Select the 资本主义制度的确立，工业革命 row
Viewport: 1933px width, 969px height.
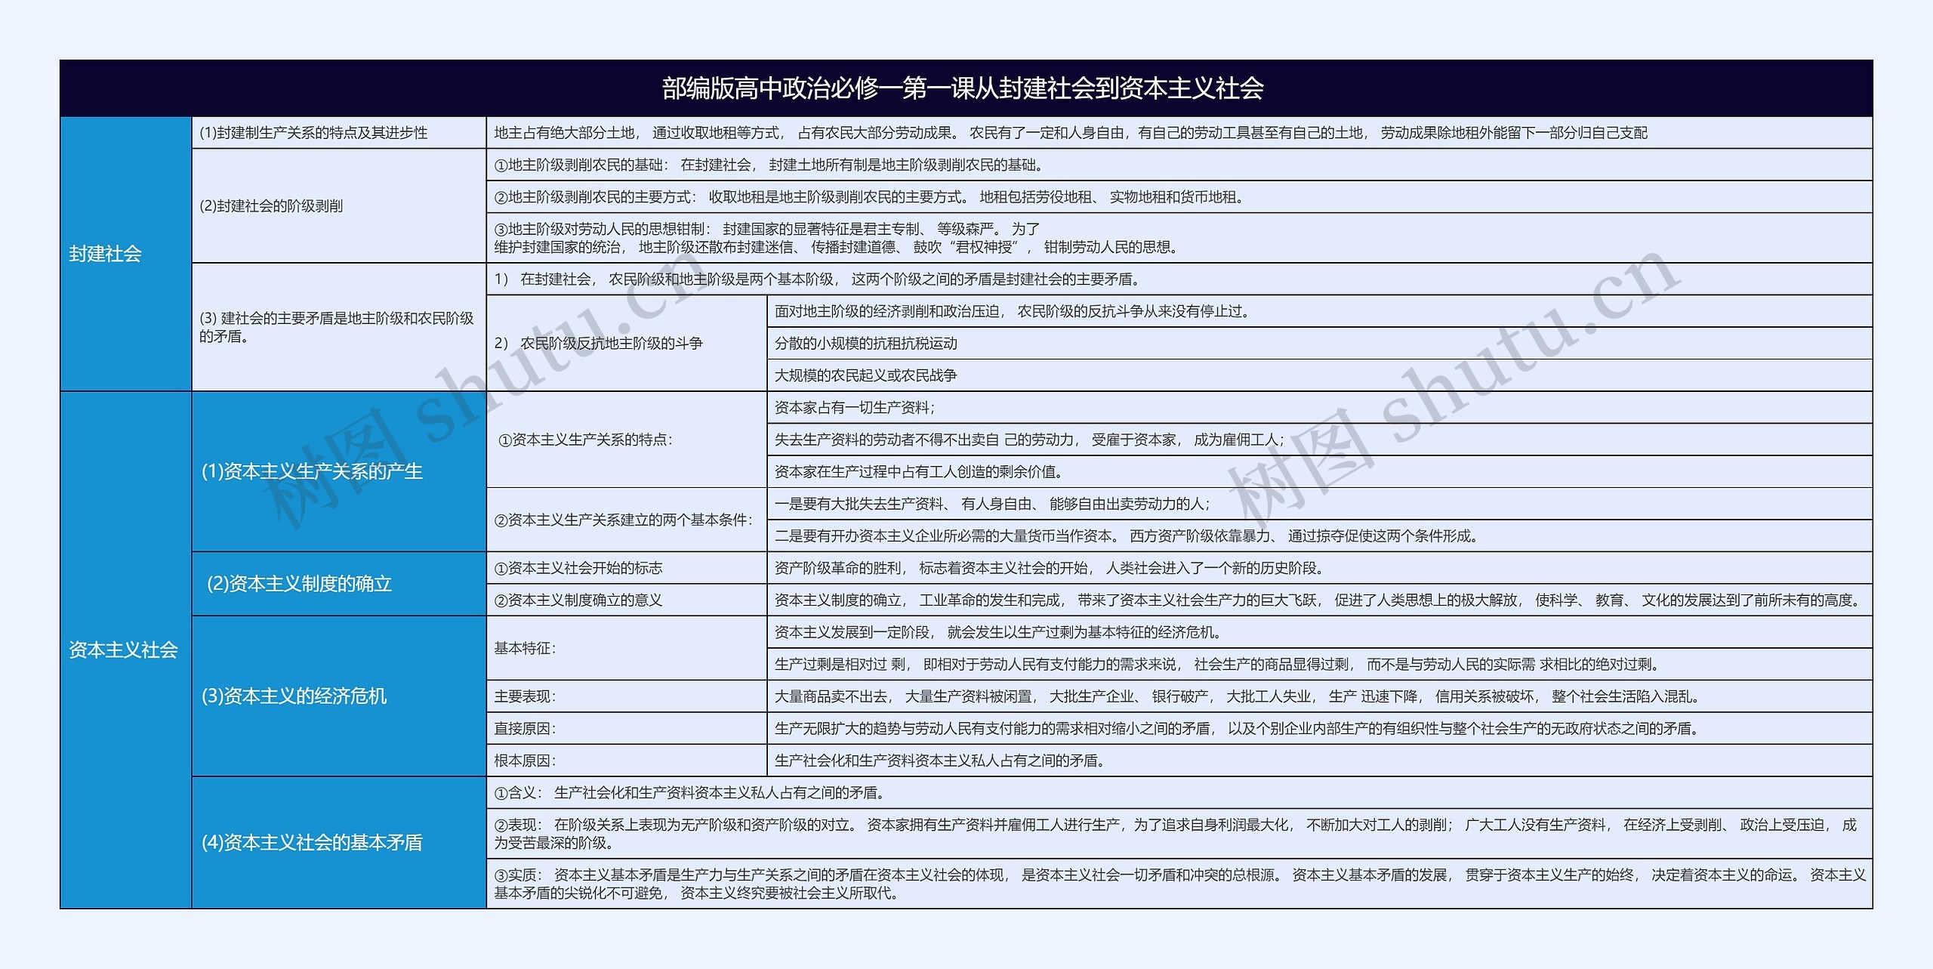pyautogui.click(x=1320, y=600)
